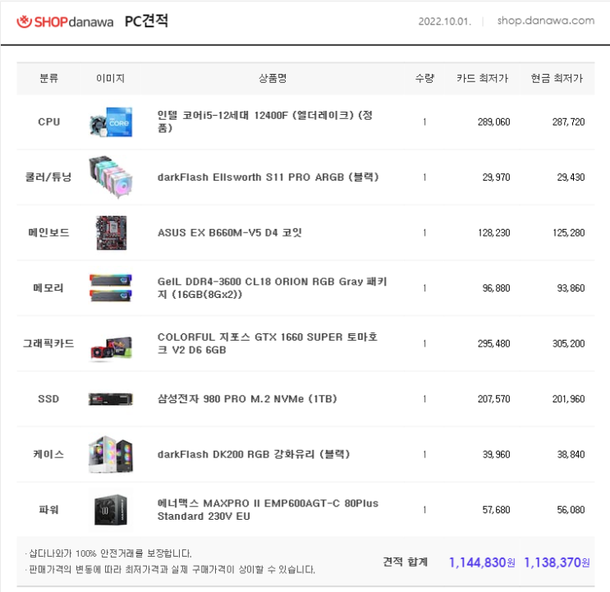Screen dimensions: 610x592
Task: Click CPU card price 289,060
Action: tap(493, 122)
